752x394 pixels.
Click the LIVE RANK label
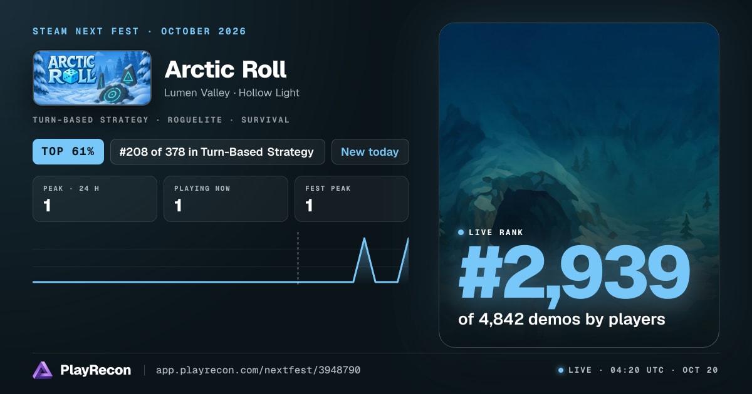point(496,232)
